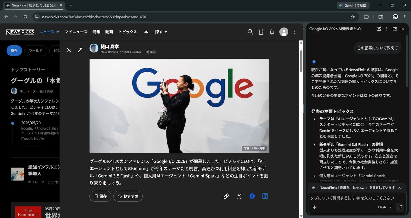
Task: Click the author name 樋口 真章
Action: pyautogui.click(x=110, y=46)
